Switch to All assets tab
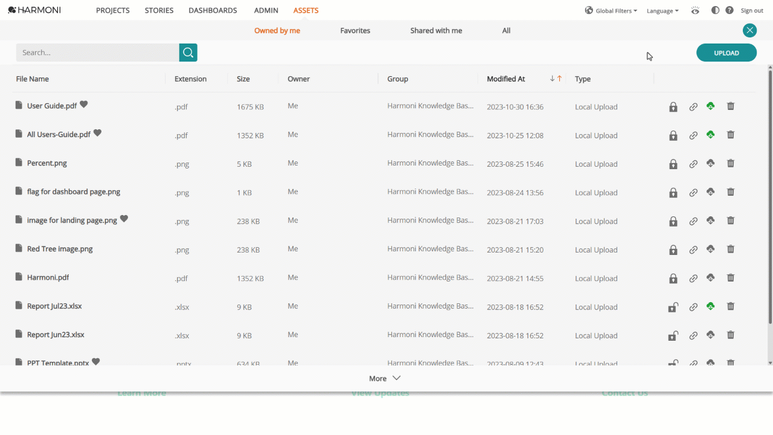The image size is (773, 435). click(x=506, y=30)
